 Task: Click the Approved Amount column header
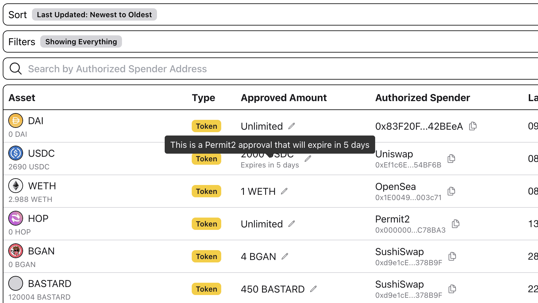[x=284, y=98]
